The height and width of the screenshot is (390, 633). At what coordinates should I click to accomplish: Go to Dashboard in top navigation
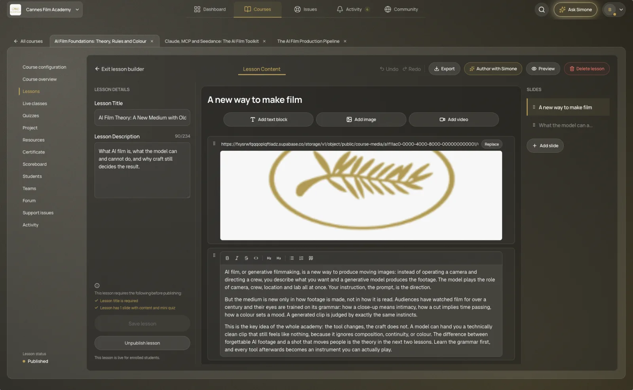[210, 9]
